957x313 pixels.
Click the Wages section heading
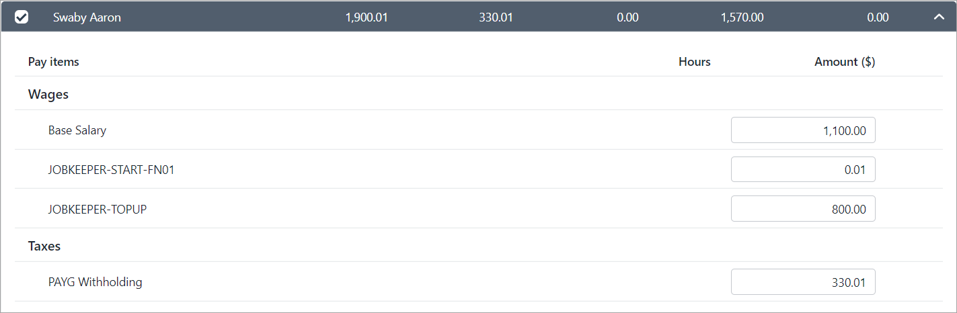click(x=48, y=95)
